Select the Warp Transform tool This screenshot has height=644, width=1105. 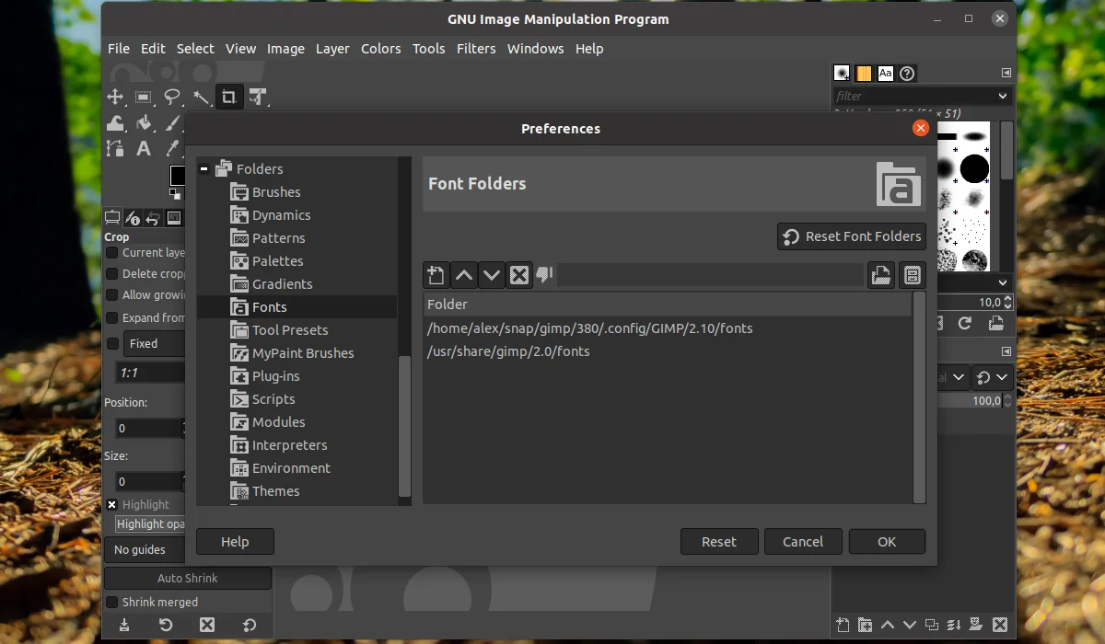(x=115, y=122)
